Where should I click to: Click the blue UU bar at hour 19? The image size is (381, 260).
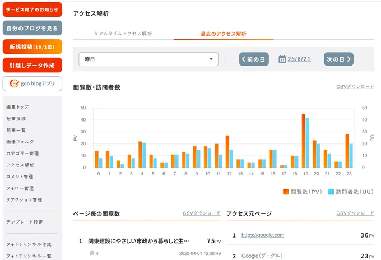308,143
